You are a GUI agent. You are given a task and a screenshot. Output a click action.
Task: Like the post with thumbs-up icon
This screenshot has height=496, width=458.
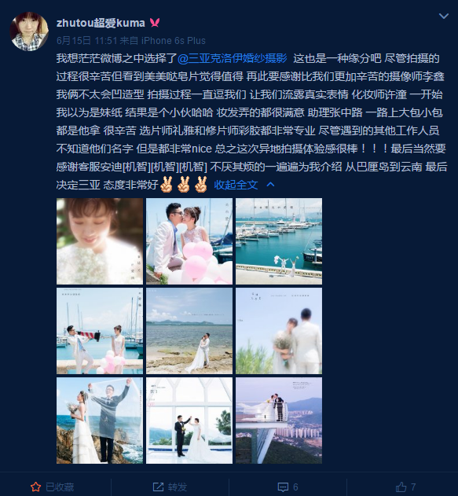pyautogui.click(x=401, y=487)
